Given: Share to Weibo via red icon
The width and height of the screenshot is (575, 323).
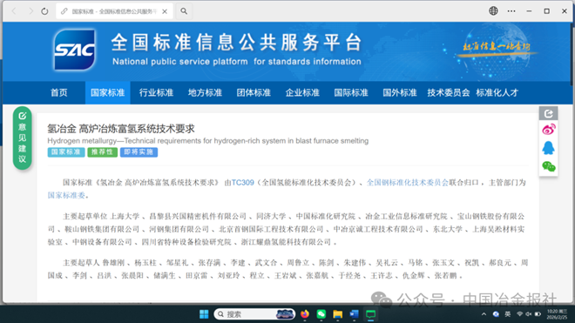Looking at the screenshot, I should click(x=549, y=130).
